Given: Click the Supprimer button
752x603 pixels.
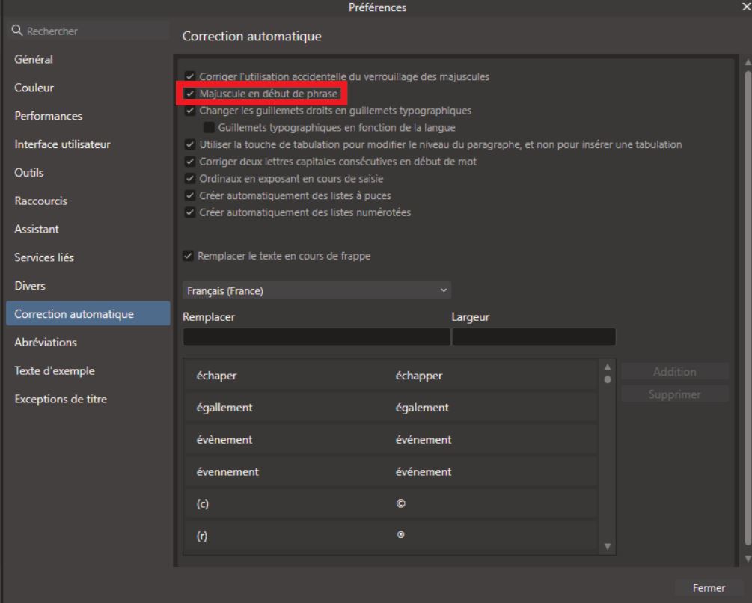Looking at the screenshot, I should point(675,394).
